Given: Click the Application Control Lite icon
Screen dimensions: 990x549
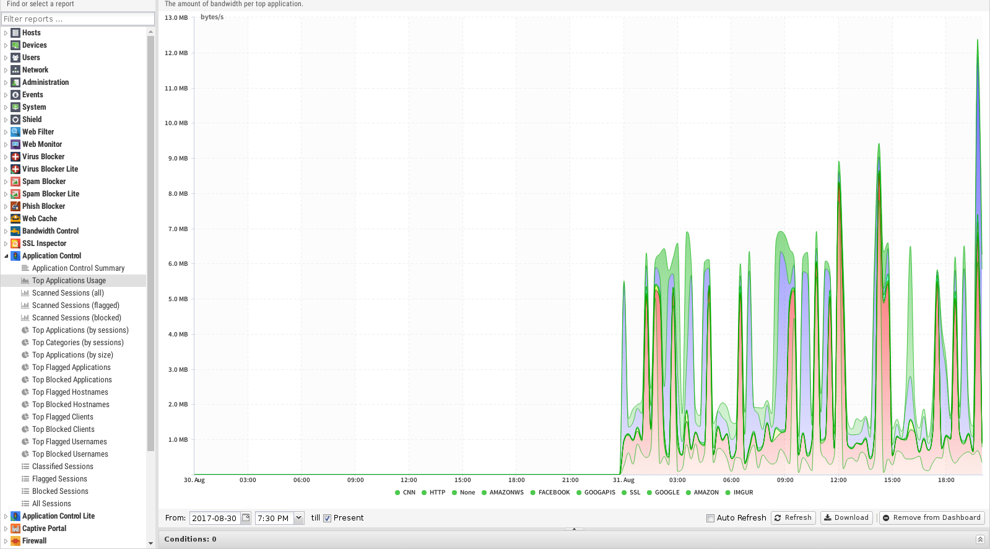Looking at the screenshot, I should [x=15, y=516].
